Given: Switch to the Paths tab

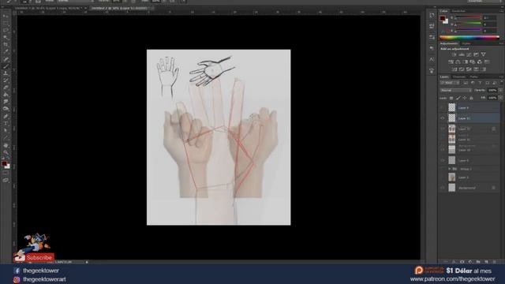Looking at the screenshot, I should point(473,77).
